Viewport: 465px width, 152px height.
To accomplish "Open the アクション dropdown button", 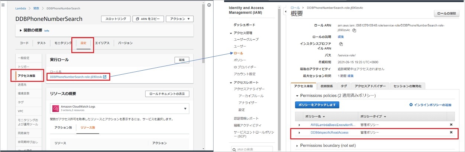I will (x=180, y=19).
